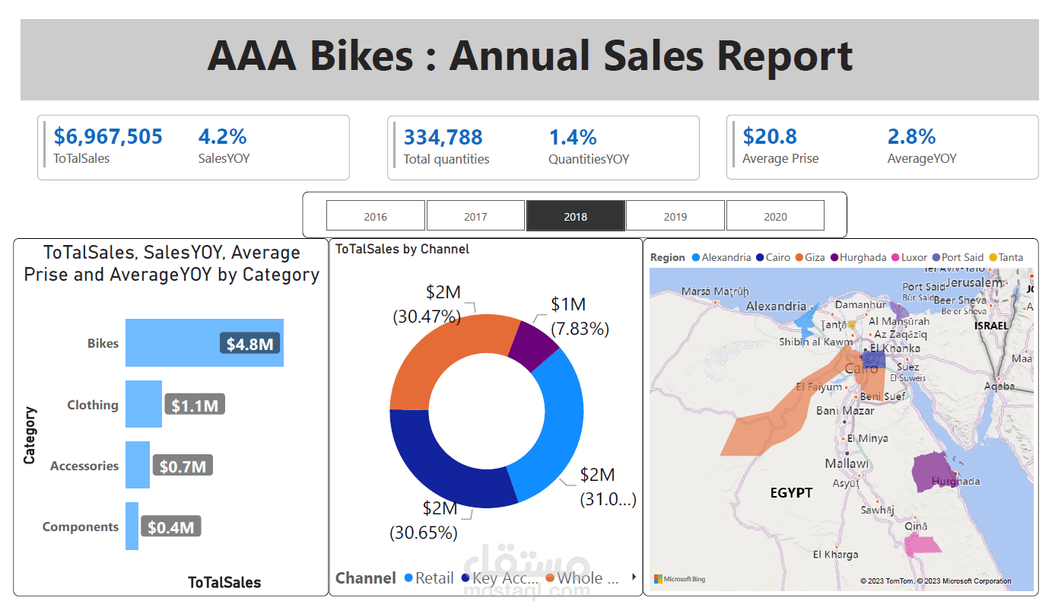
Task: Re-select the highlighted 2018 year tab
Action: point(575,215)
